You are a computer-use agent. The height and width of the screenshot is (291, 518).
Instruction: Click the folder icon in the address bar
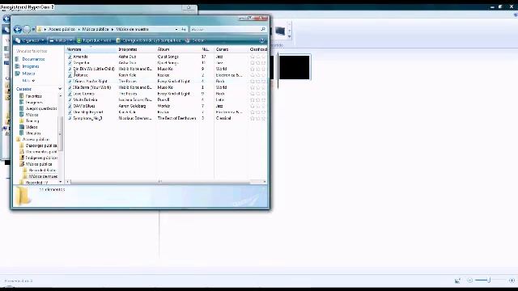[x=40, y=29]
